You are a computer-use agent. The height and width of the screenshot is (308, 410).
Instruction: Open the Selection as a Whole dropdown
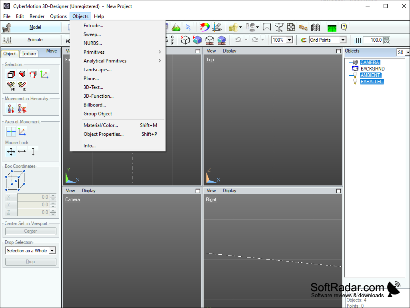pyautogui.click(x=52, y=251)
